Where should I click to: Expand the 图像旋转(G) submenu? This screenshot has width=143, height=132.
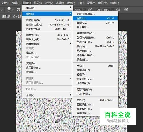[x=47, y=44]
